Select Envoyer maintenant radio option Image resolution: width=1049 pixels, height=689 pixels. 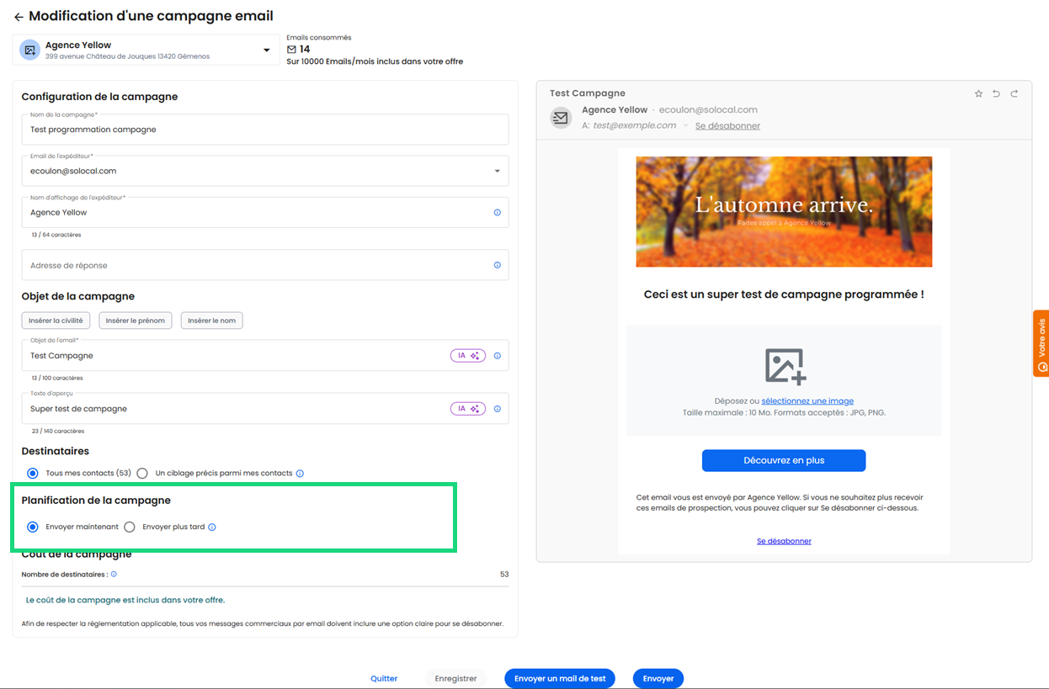pyautogui.click(x=33, y=527)
